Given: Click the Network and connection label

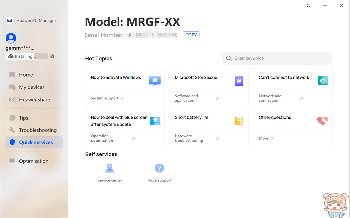Looking at the screenshot, I should [270, 98].
